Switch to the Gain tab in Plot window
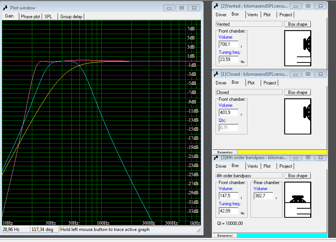Screen dimensions: 336x242 coord(9,16)
